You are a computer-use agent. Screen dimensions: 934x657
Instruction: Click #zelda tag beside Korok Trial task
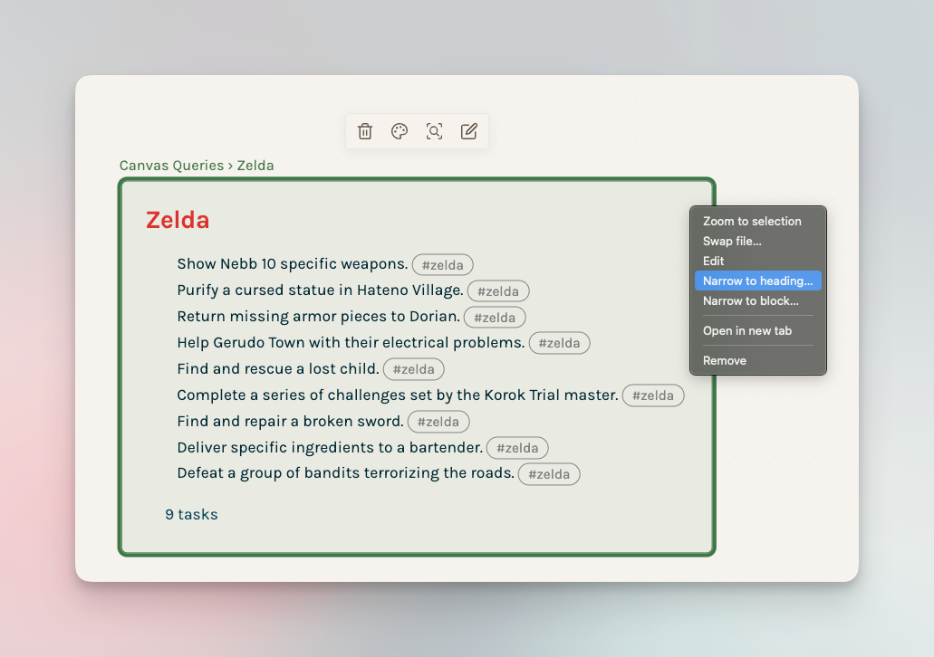coord(653,395)
